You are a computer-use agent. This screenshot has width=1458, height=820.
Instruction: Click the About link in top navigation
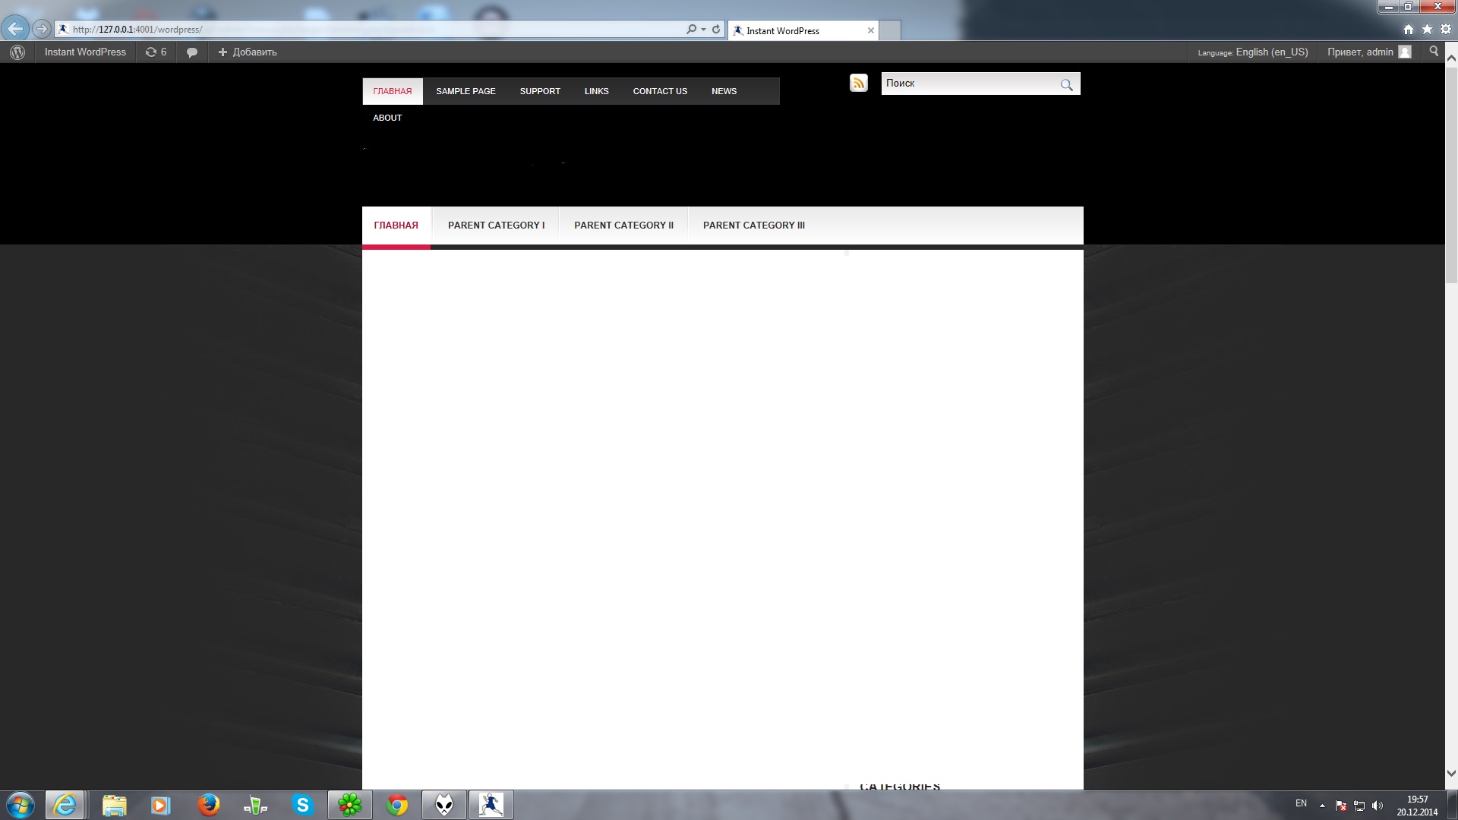click(x=387, y=118)
